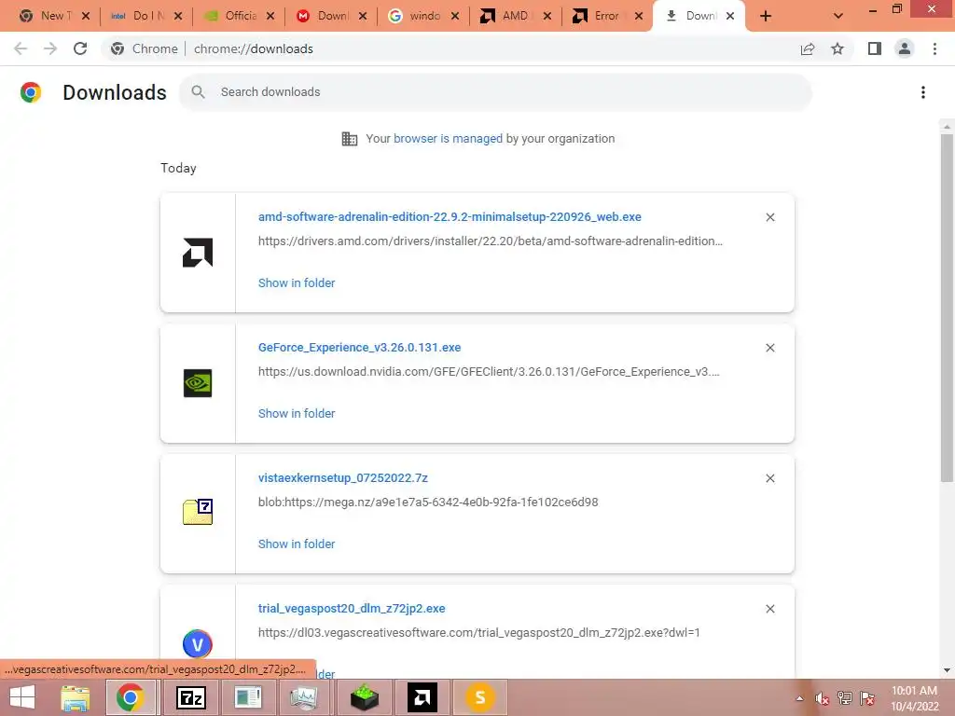
Task: Close the Google 'windo' tab
Action: (x=455, y=16)
